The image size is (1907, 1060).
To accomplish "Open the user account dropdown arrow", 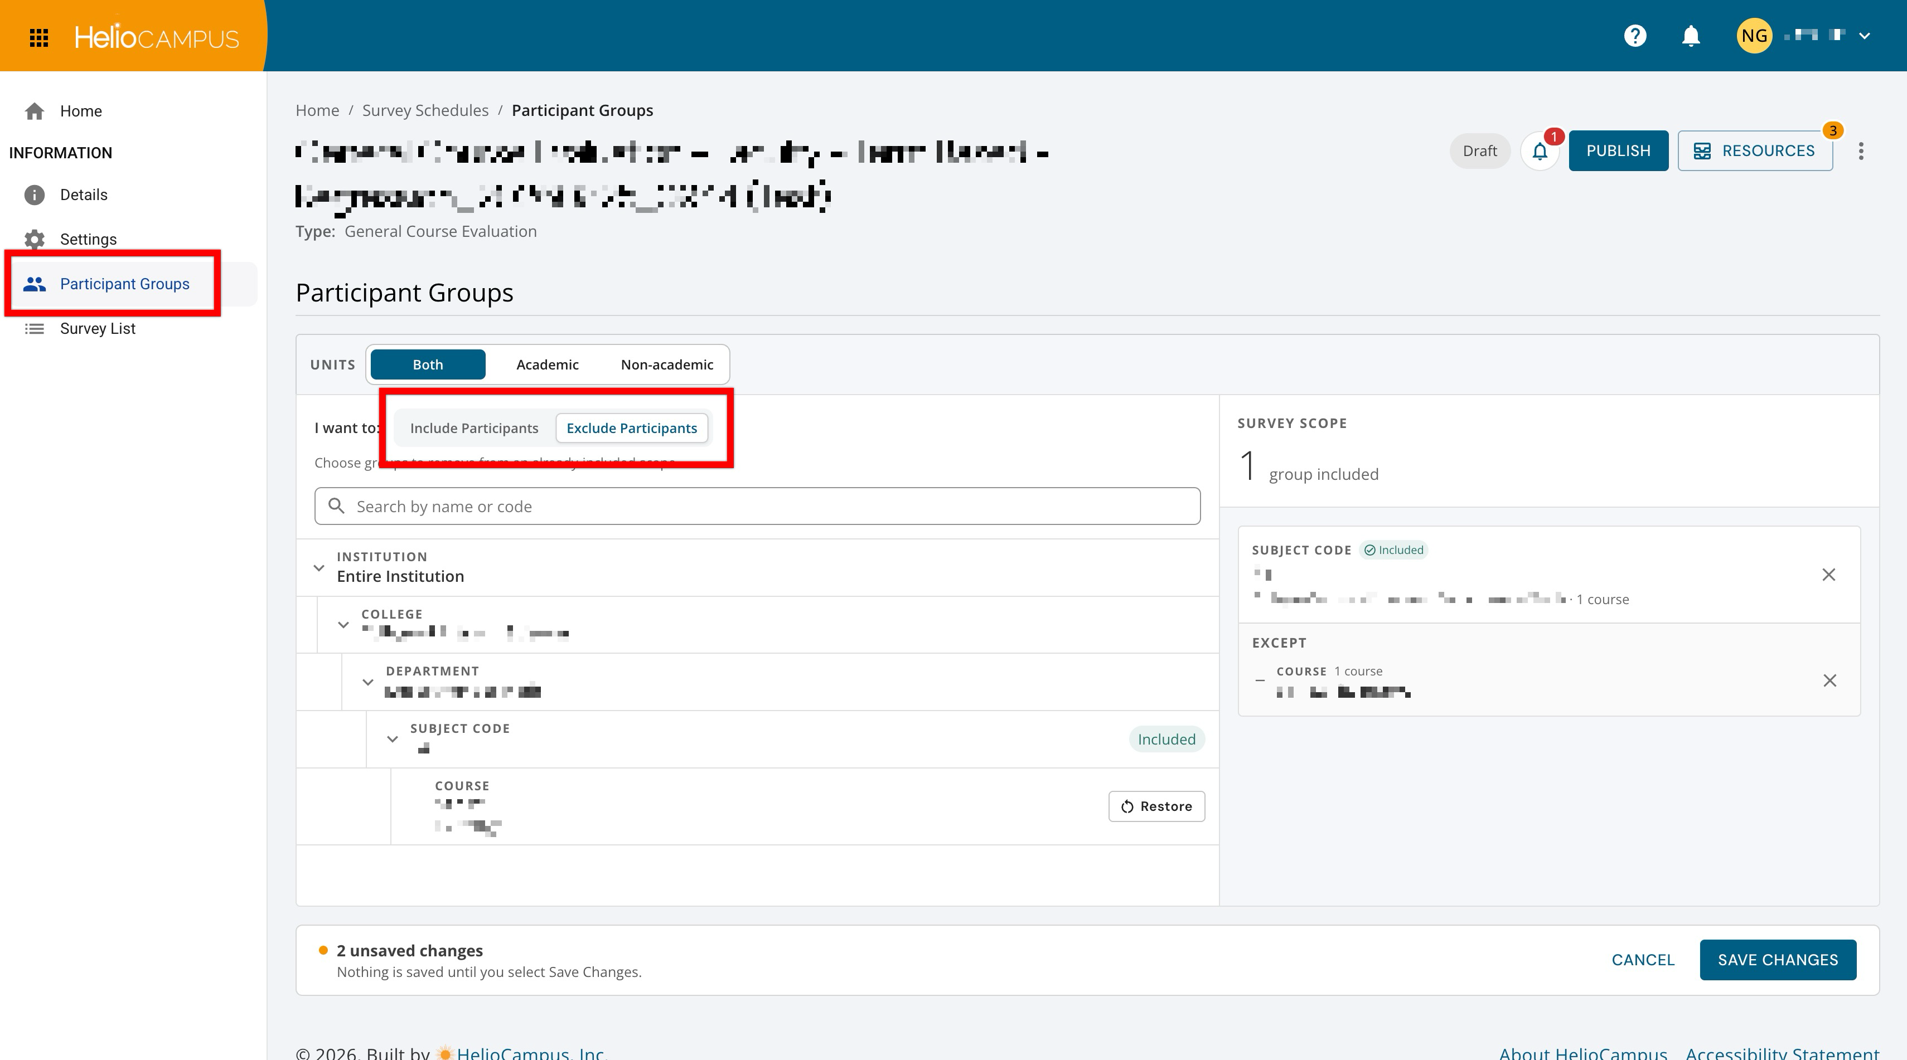I will point(1865,36).
